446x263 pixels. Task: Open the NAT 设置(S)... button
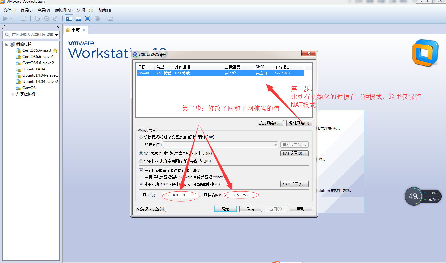pyautogui.click(x=294, y=153)
